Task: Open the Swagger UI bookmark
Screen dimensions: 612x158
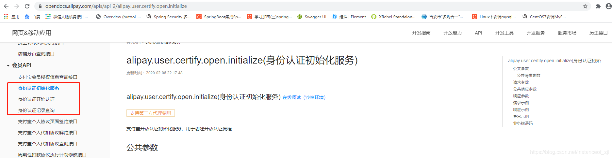Action: (312, 17)
